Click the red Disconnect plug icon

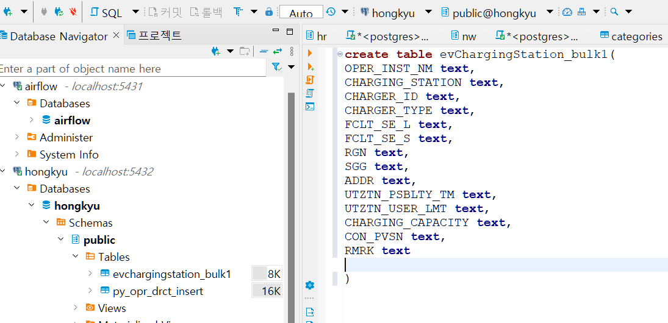click(x=73, y=12)
